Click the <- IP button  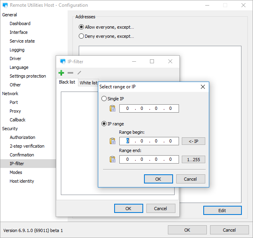coord(193,141)
